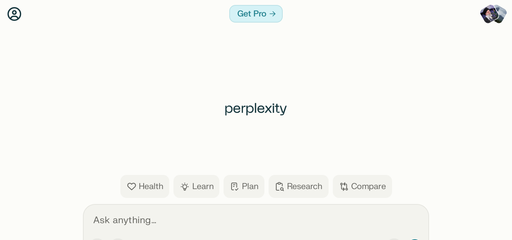Image resolution: width=512 pixels, height=240 pixels.
Task: Click the second round button under Ask anything
Action: coord(118,239)
